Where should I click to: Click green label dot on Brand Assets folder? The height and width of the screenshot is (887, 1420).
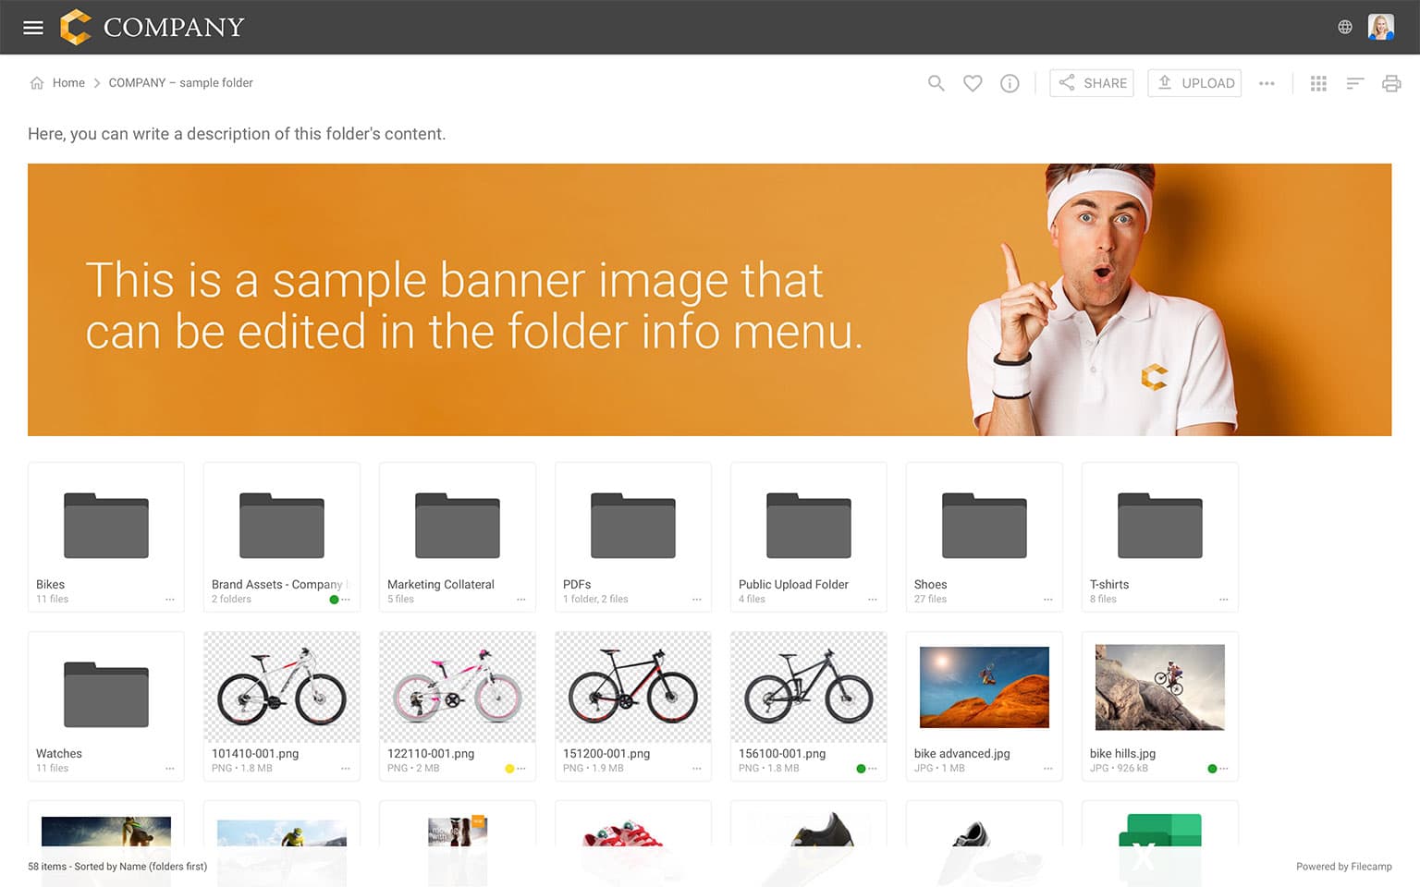click(334, 600)
